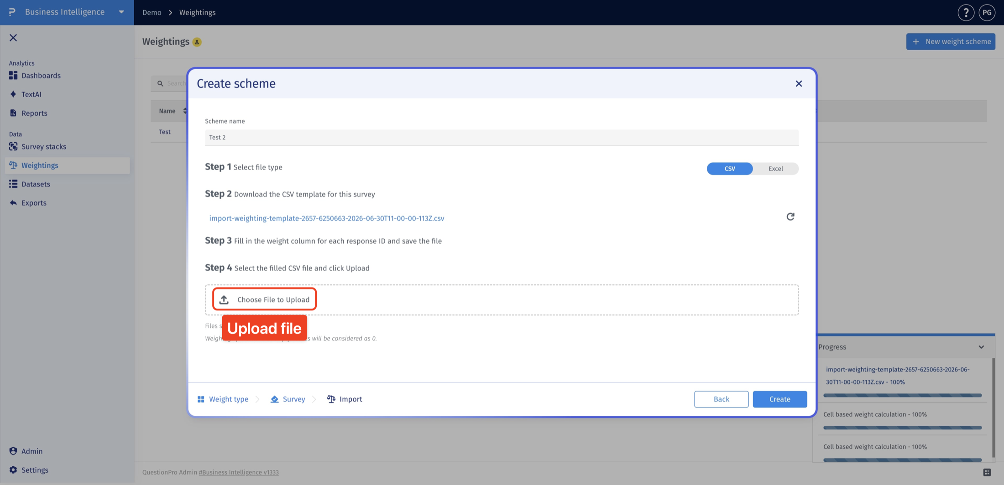Select the Test scheme row

coord(165,132)
